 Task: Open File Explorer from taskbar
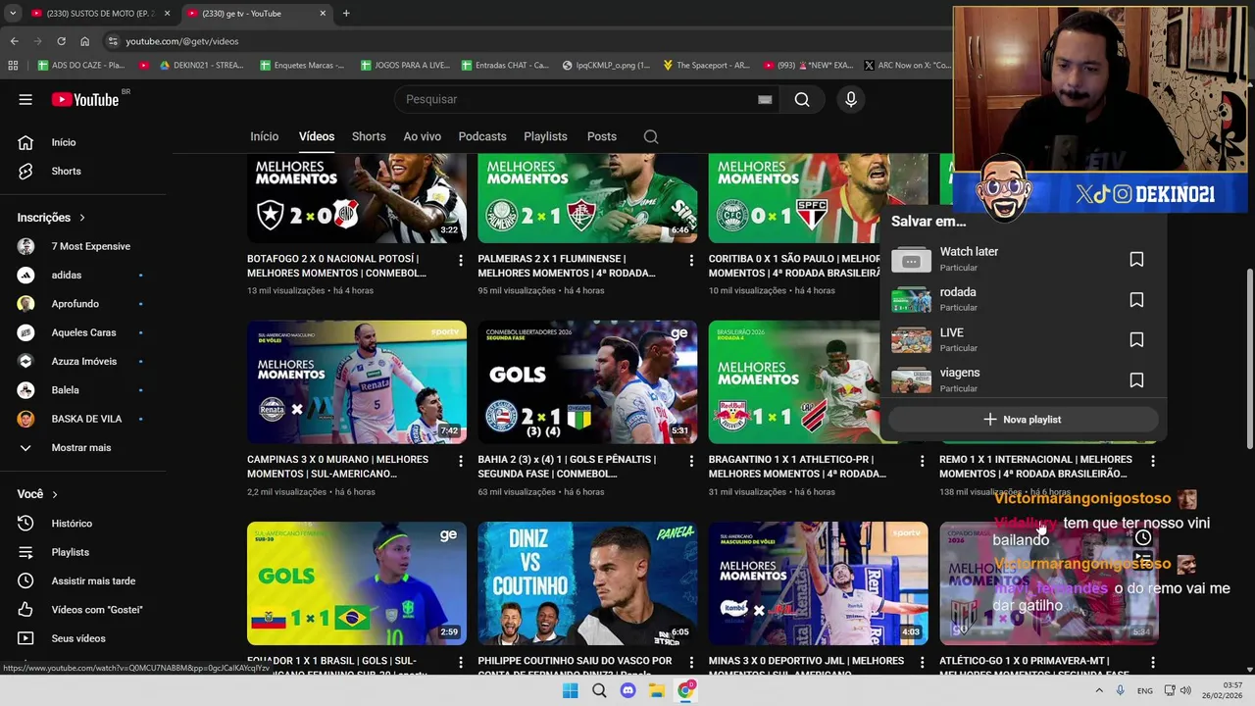[x=657, y=690]
